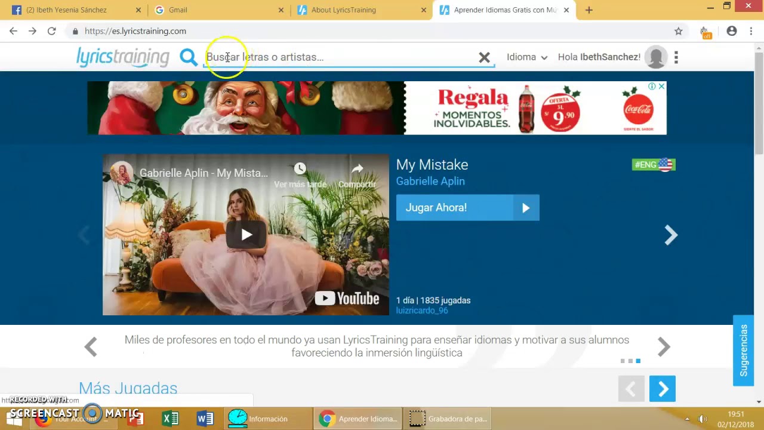Image resolution: width=764 pixels, height=430 pixels.
Task: Open Word from the taskbar
Action: pos(205,419)
